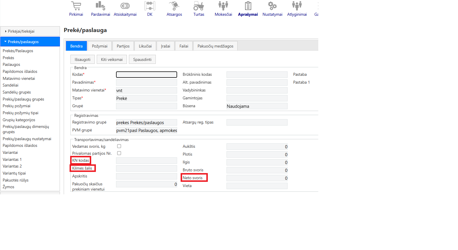Open the Atsiskaitymai coins icon
The width and height of the screenshot is (458, 250).
pyautogui.click(x=125, y=6)
